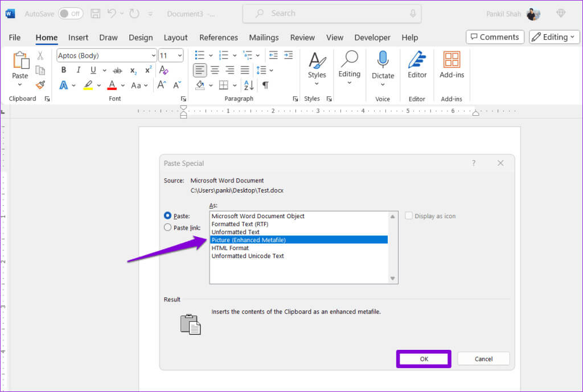Apply paragraph shading fill color
583x392 pixels.
(x=200, y=85)
